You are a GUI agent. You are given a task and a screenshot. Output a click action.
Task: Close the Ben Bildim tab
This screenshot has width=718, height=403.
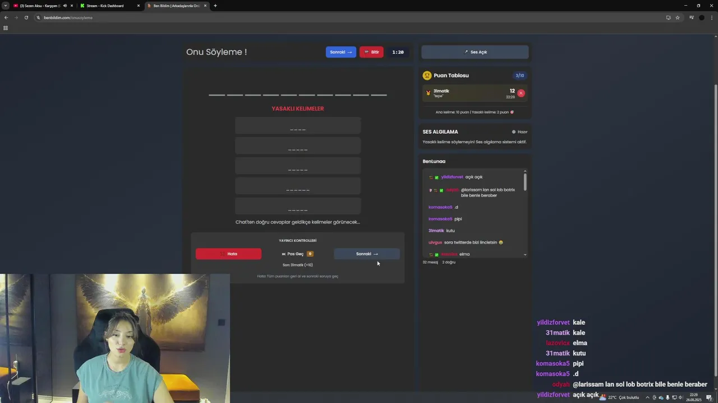(x=205, y=6)
